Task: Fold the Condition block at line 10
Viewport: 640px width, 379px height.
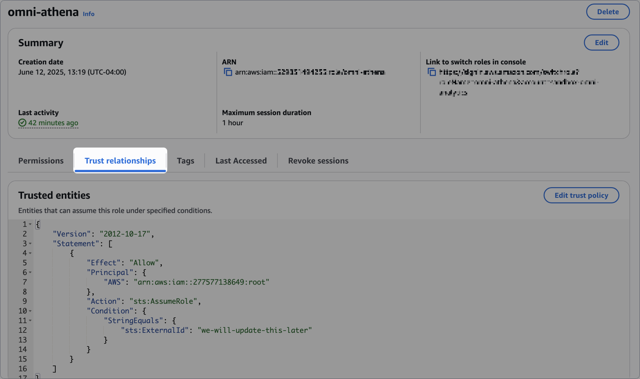Action: click(30, 311)
